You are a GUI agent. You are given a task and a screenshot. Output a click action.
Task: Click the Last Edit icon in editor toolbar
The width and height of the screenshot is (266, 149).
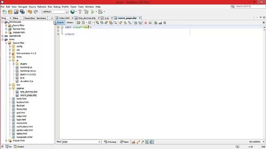[x=79, y=23]
